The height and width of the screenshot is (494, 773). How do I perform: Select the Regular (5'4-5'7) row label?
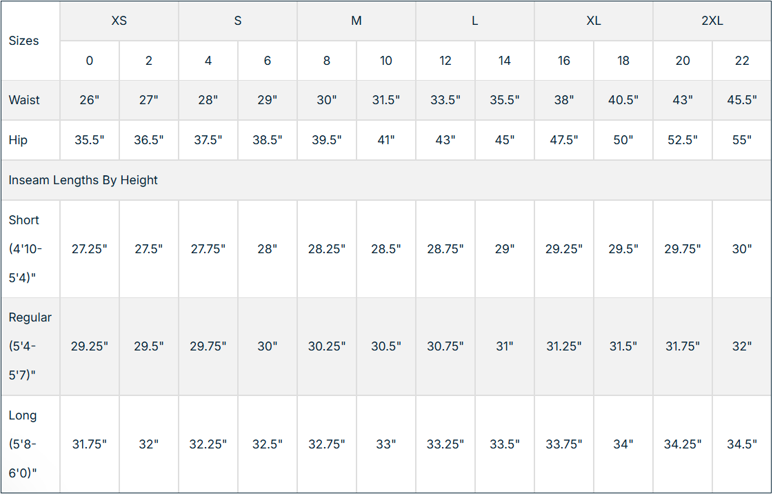30,346
